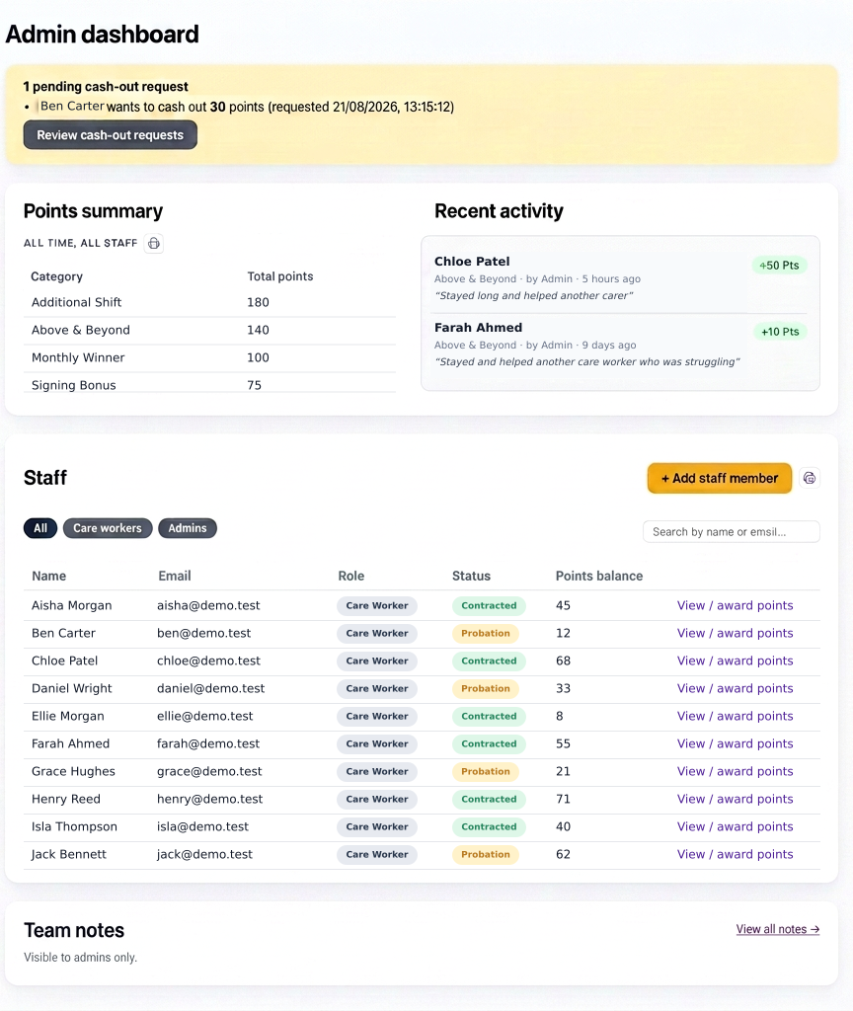Viewport: 853px width, 1011px height.
Task: View / award points for Jack Bennett
Action: point(735,854)
